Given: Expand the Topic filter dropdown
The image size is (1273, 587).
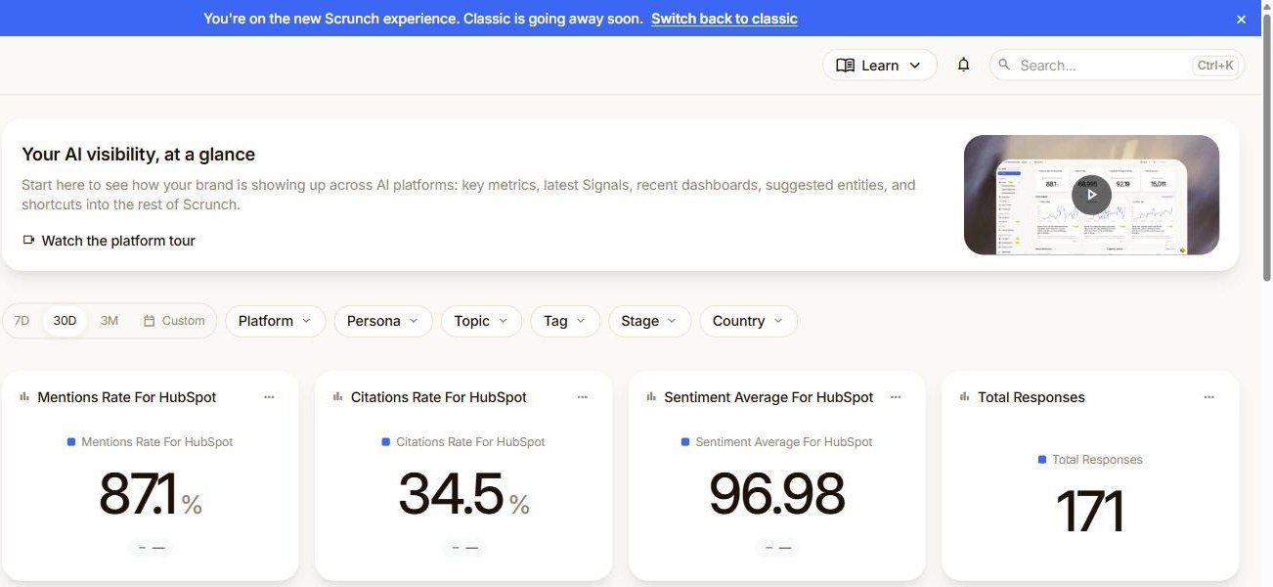Looking at the screenshot, I should [481, 321].
